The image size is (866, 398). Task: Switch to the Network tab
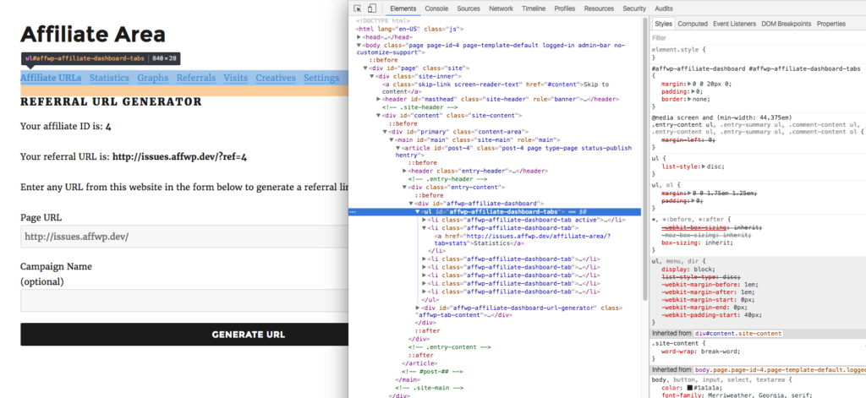(x=501, y=8)
